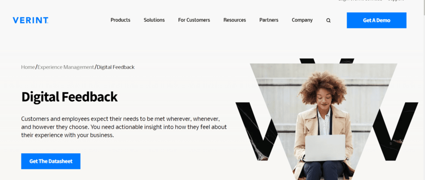Go to Home in the breadcrumb
The height and width of the screenshot is (180, 425).
[x=28, y=67]
